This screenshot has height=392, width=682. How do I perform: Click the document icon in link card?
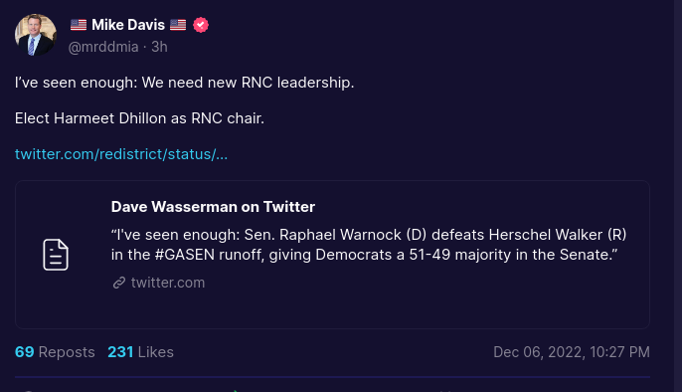[x=56, y=255]
